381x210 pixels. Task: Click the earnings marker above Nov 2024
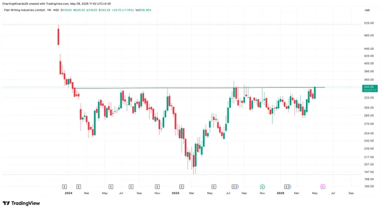click(x=157, y=186)
